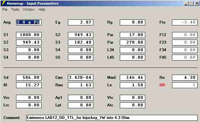Click the Bl field with 15.27
200x123 pixels.
point(29,85)
